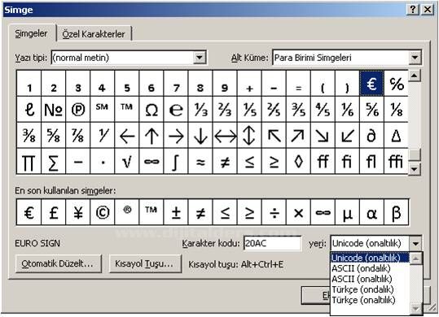
Task: Select the three eighths fraction symbol
Action: [x=29, y=136]
